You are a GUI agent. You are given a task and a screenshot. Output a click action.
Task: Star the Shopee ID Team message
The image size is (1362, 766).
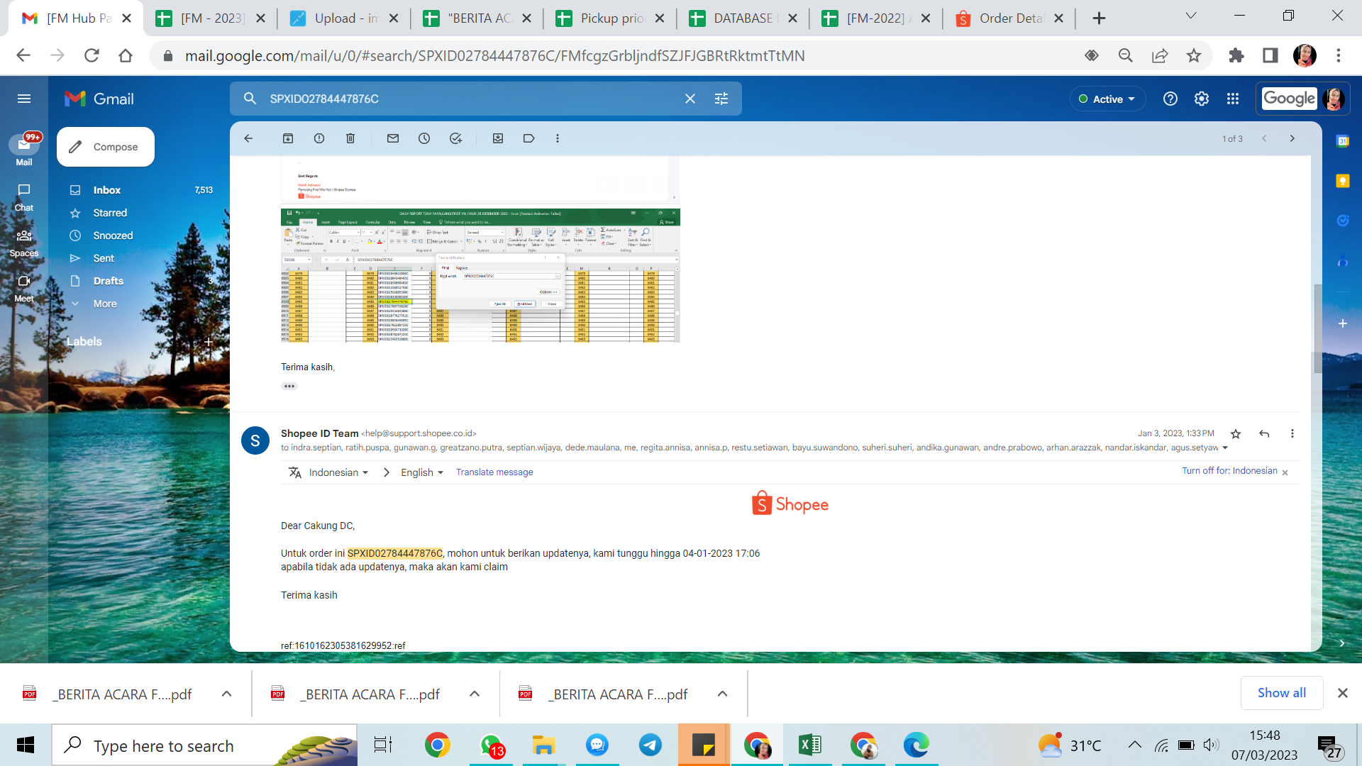1236,433
